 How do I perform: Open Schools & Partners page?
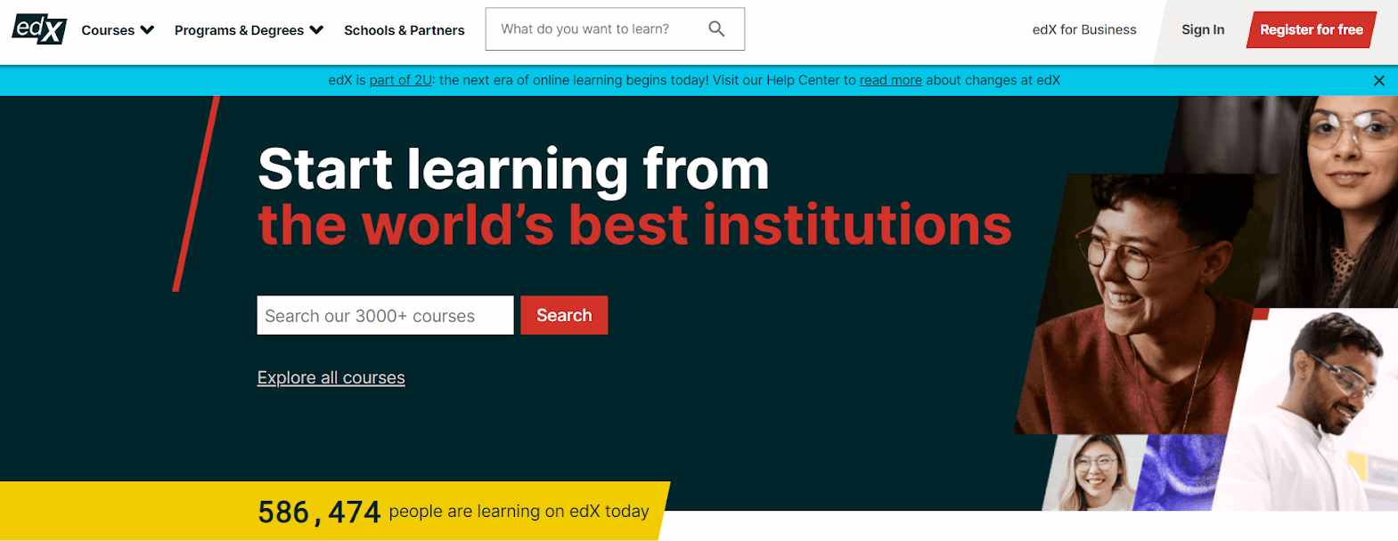(x=405, y=30)
